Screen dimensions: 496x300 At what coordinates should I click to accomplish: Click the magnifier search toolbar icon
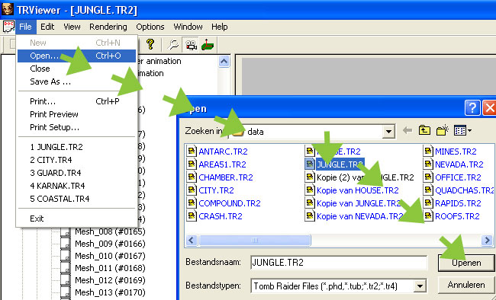(x=173, y=44)
